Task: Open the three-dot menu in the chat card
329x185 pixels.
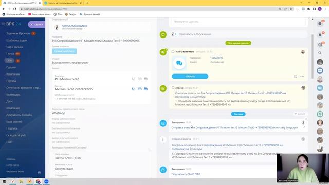Action: (302, 77)
